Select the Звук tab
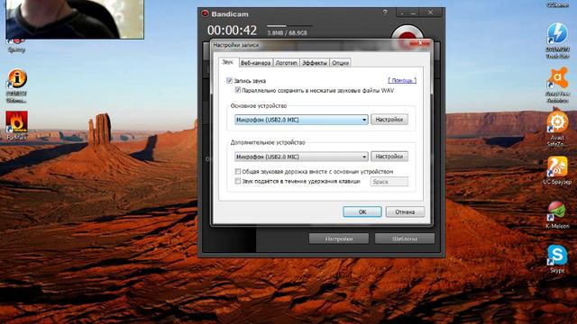Image resolution: width=577 pixels, height=324 pixels. coord(228,62)
